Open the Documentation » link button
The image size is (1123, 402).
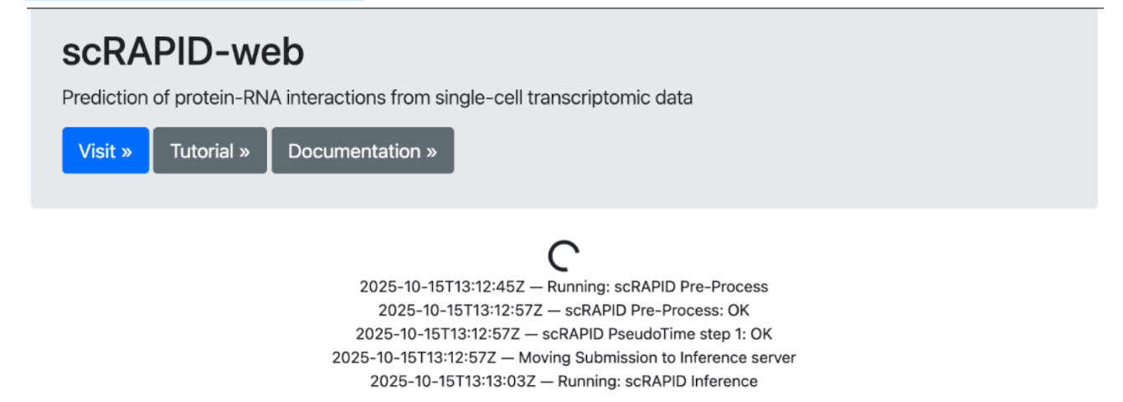(362, 151)
